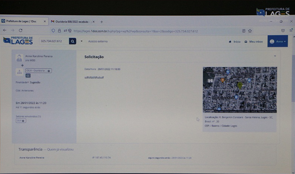Open the Firefox menu hamburger icon
This screenshot has height=174, width=295.
coord(291,31)
